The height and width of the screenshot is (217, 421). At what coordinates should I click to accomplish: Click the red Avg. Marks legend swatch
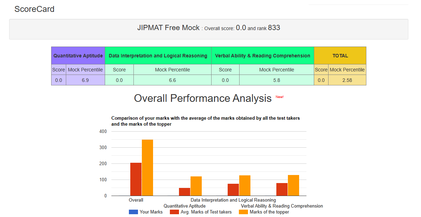coord(174,212)
